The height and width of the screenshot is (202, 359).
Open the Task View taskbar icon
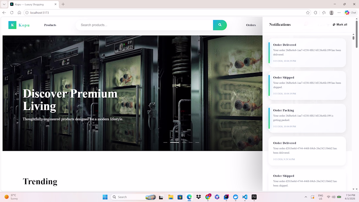coord(161,197)
